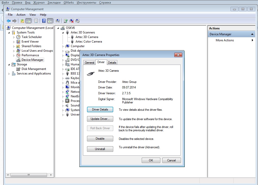Click the Local Users and Groups icon
This screenshot has width=258, height=185.
[x=18, y=51]
